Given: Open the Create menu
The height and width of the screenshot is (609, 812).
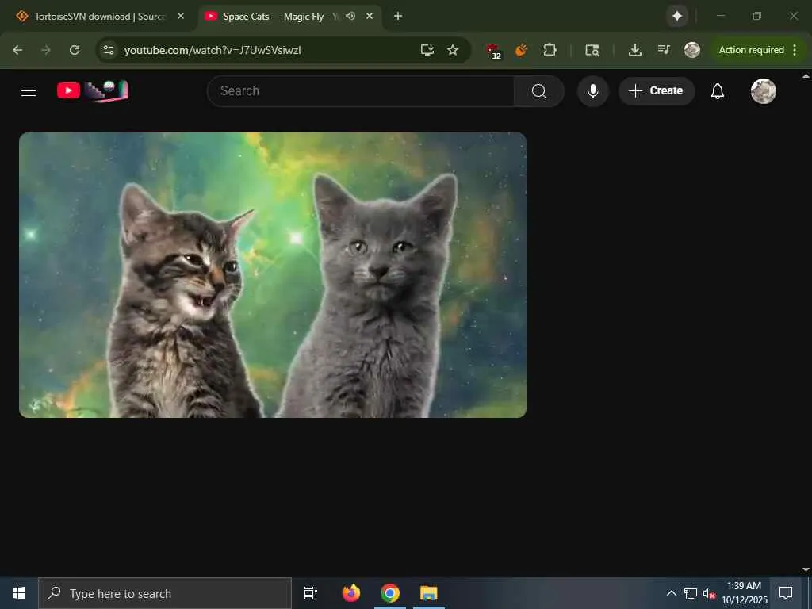Looking at the screenshot, I should pyautogui.click(x=656, y=91).
